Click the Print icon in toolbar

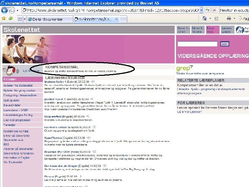[229, 18]
